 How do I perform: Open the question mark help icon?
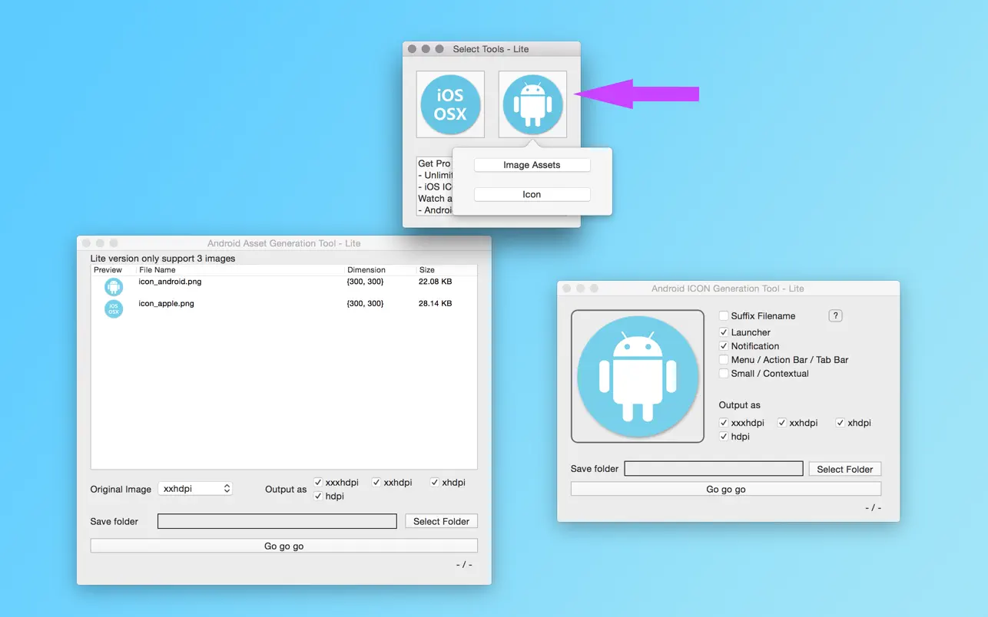(x=835, y=315)
